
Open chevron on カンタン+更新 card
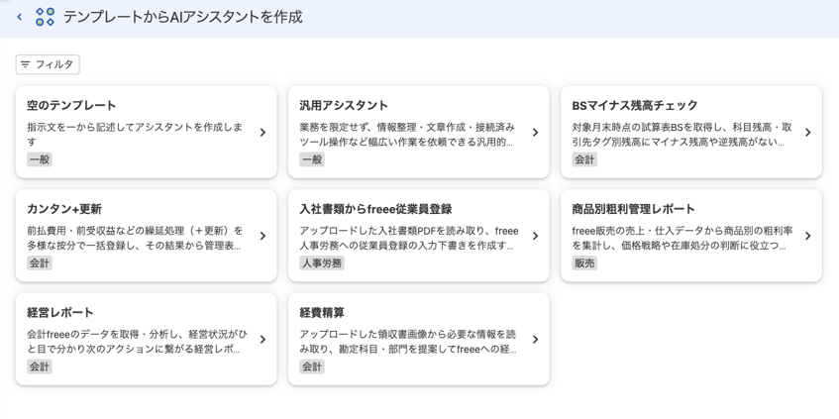[x=262, y=236]
